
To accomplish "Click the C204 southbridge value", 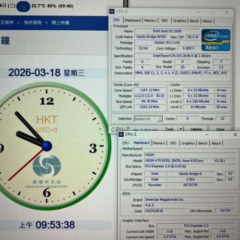I will (191, 180).
